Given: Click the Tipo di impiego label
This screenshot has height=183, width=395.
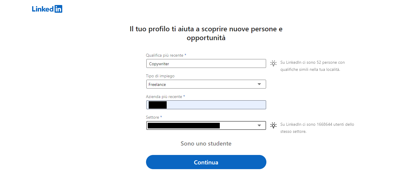Looking at the screenshot, I should (x=160, y=76).
